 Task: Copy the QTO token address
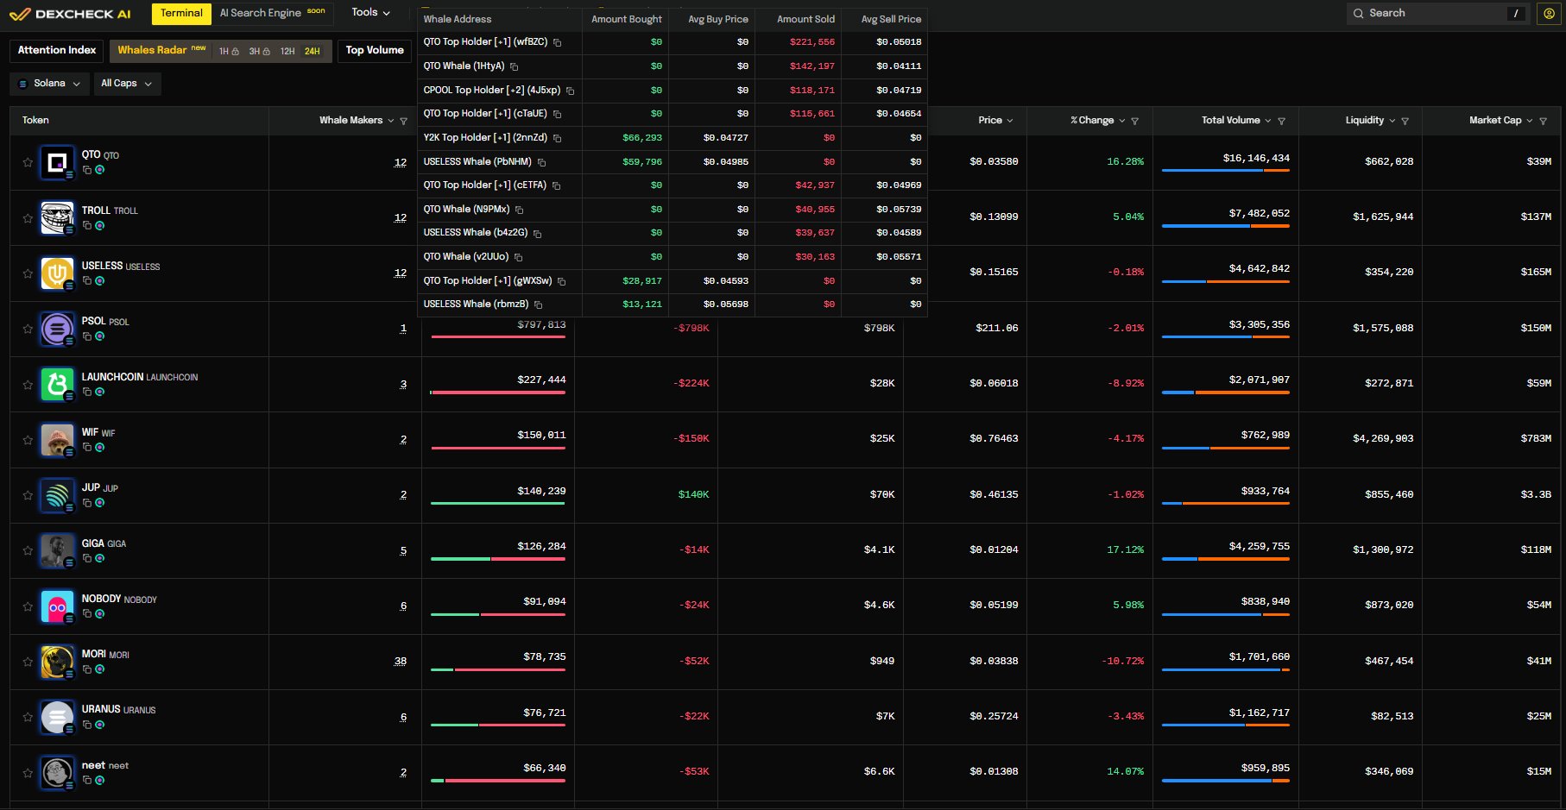click(x=87, y=170)
